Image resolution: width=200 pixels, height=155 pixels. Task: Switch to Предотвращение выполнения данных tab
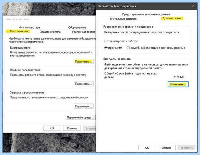click(x=146, y=14)
